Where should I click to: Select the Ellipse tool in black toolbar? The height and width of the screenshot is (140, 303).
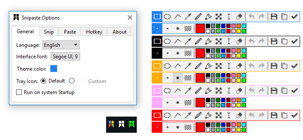tap(167, 41)
